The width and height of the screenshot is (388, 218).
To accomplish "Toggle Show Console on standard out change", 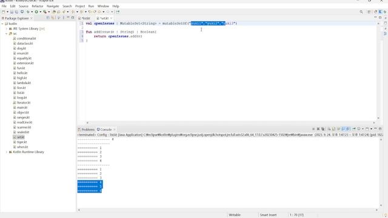I will pos(343,129).
